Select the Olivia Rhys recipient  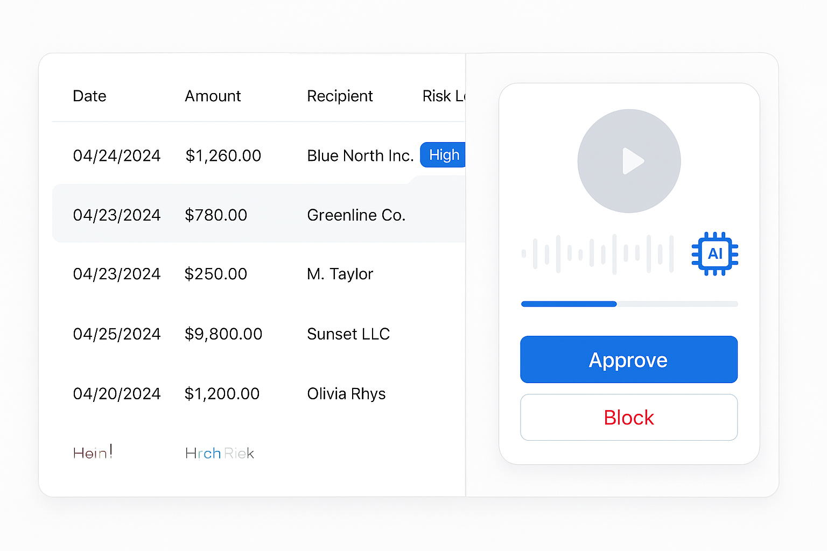pyautogui.click(x=346, y=394)
